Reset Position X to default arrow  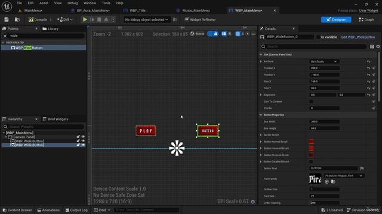pos(369,68)
